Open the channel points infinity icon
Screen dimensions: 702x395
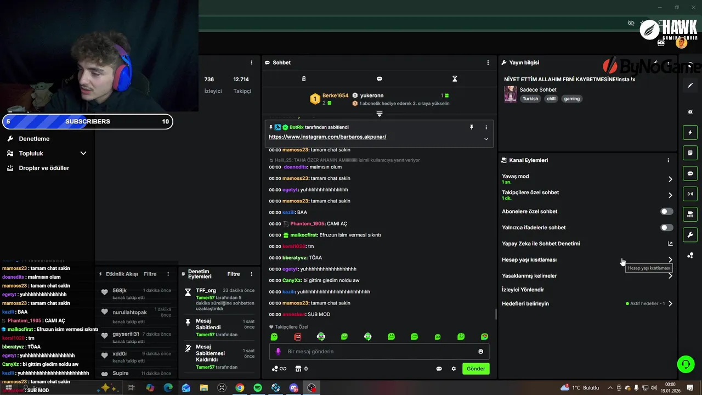pos(279,369)
